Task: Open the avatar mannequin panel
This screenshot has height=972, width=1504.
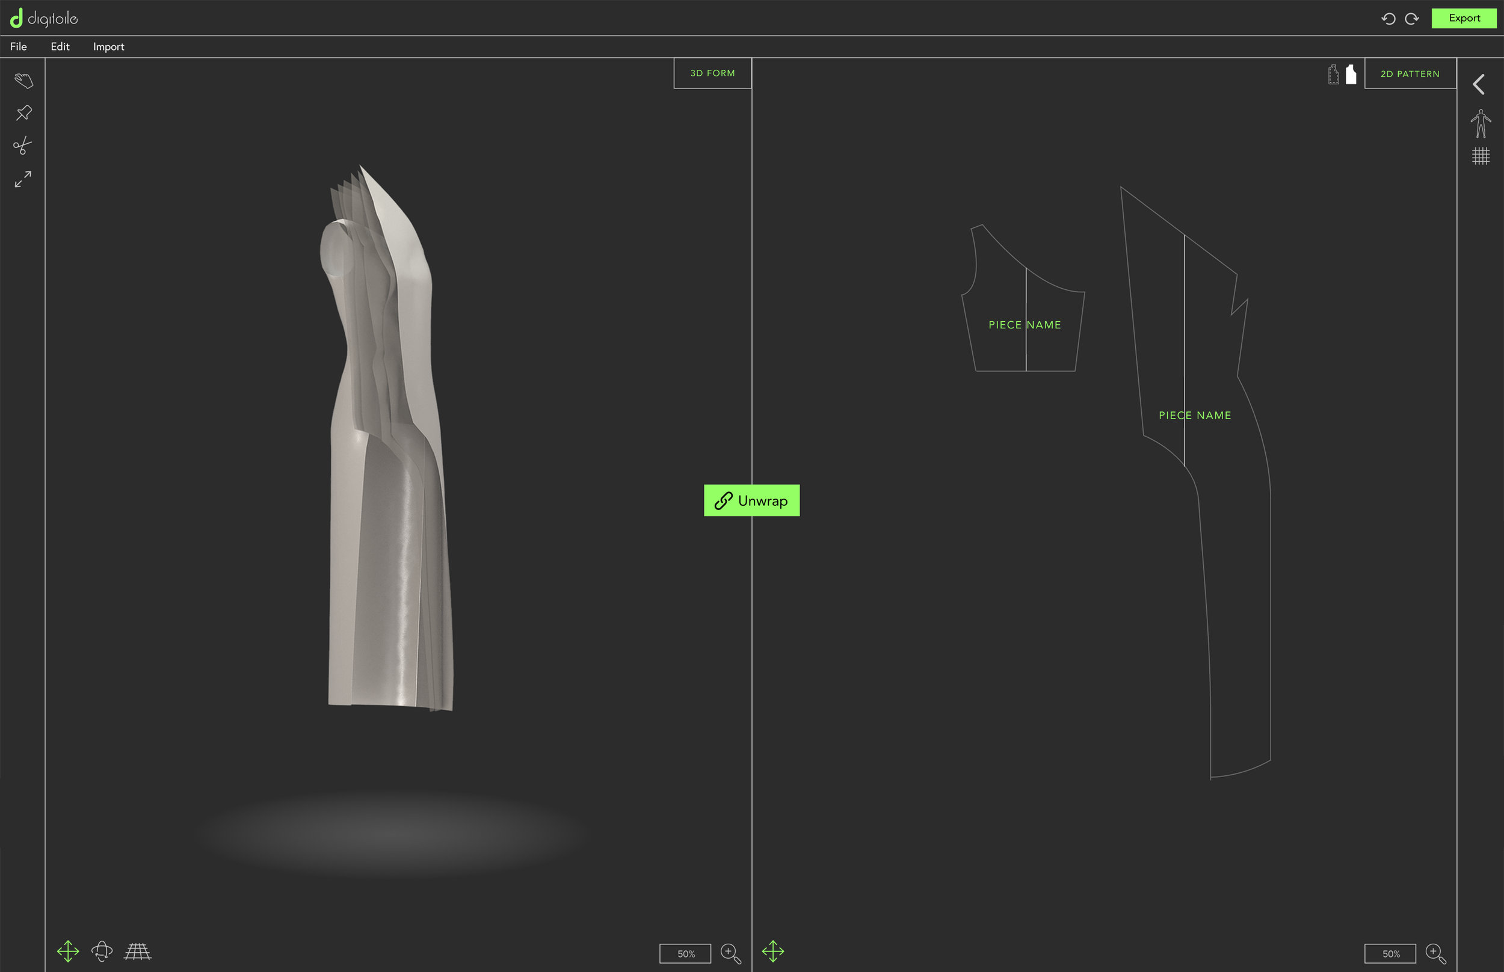Action: tap(1480, 123)
